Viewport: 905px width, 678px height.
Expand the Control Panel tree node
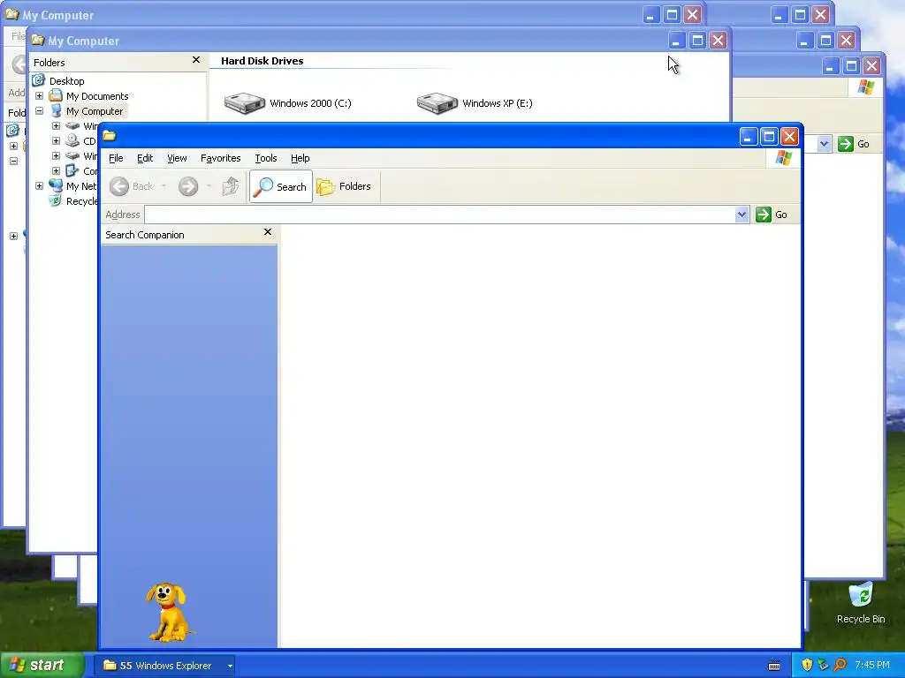56,170
